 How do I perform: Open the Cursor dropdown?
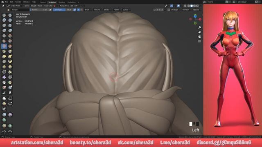point(126,10)
